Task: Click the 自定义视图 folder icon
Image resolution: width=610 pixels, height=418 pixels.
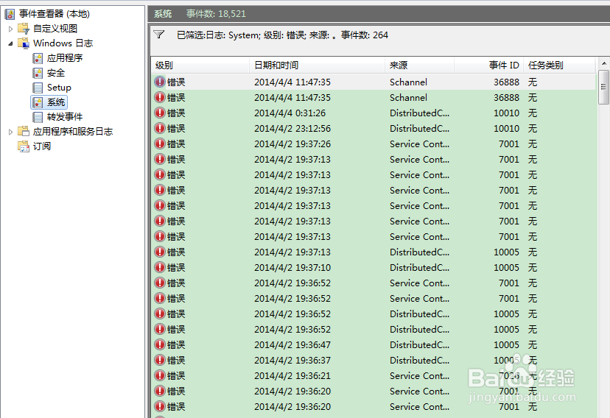Action: [x=24, y=29]
